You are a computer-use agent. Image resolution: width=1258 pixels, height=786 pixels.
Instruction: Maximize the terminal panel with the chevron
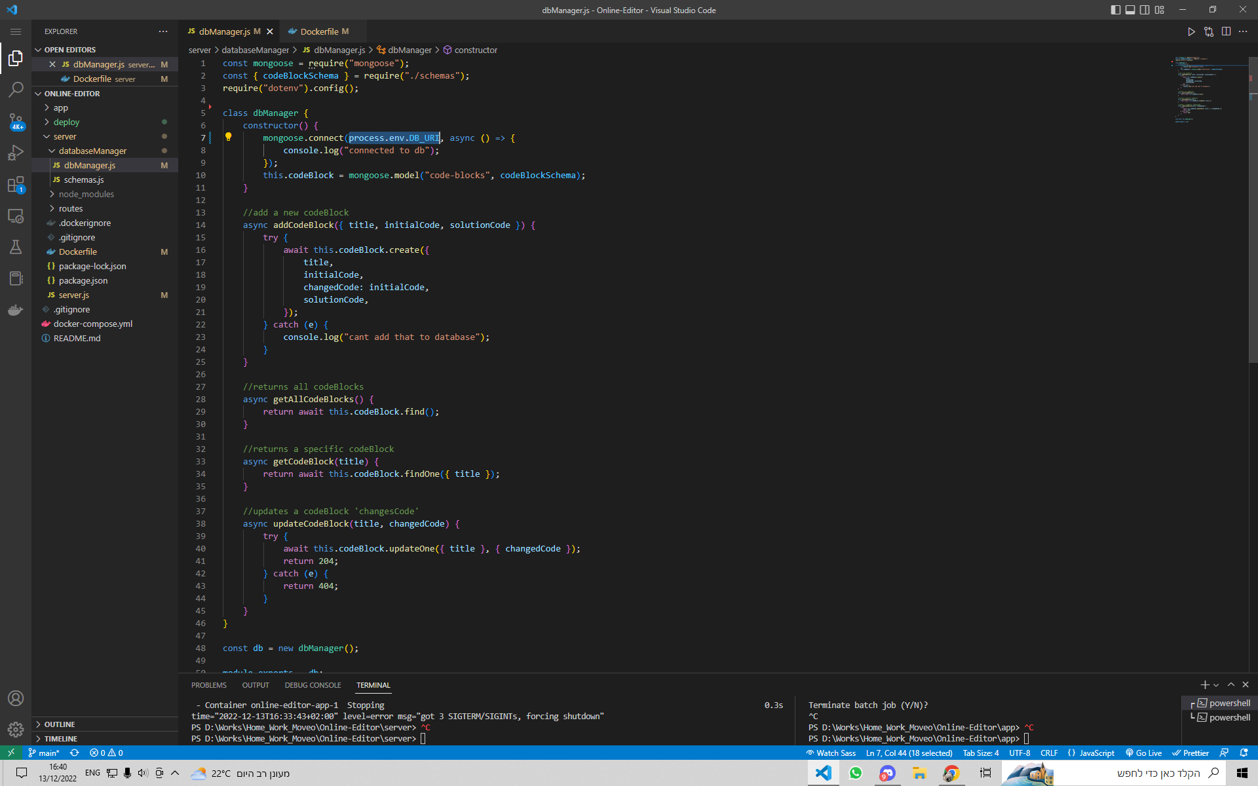coord(1231,684)
